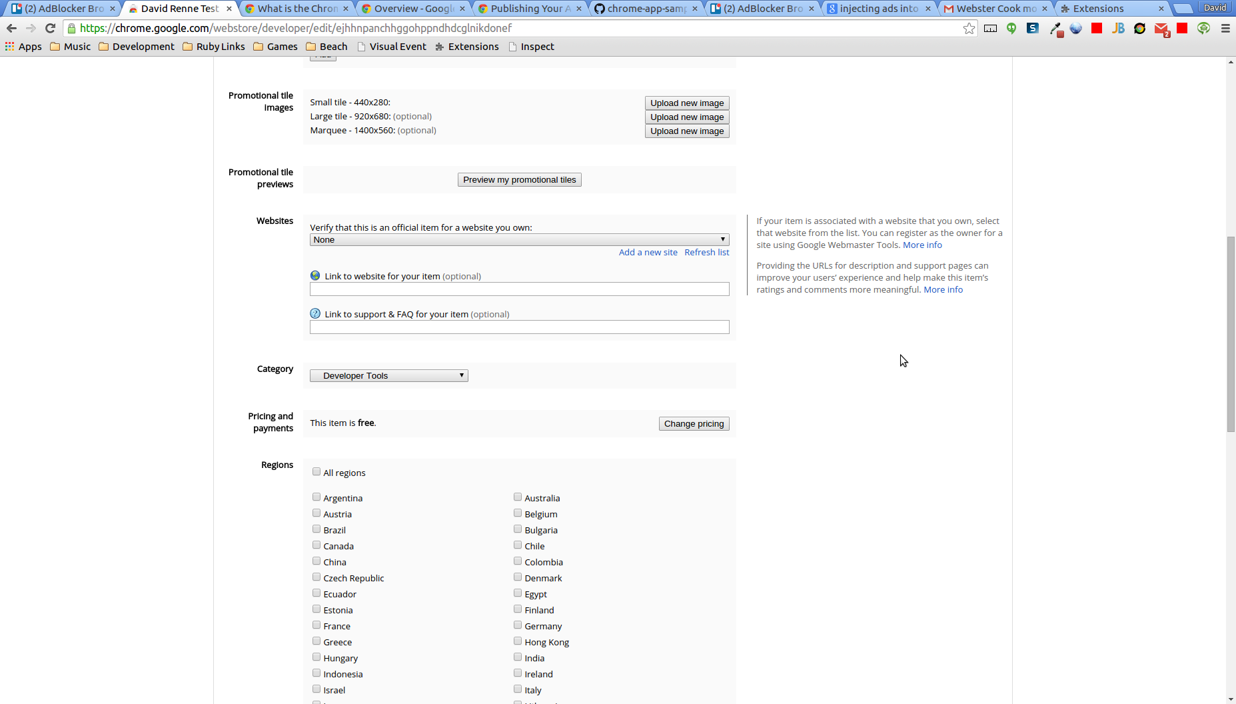Reload the current page
This screenshot has height=704, width=1236.
50,28
